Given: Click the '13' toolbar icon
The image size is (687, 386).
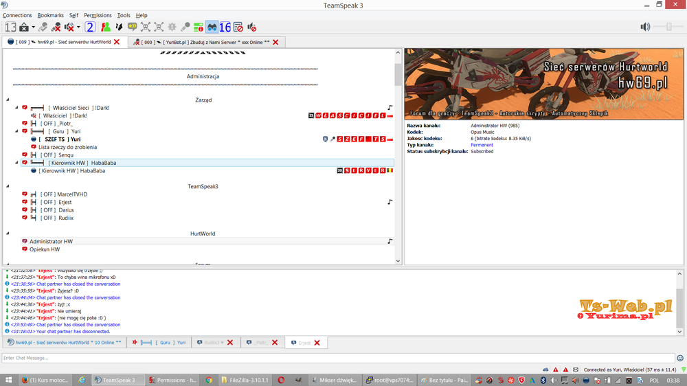Looking at the screenshot, I should 10,27.
